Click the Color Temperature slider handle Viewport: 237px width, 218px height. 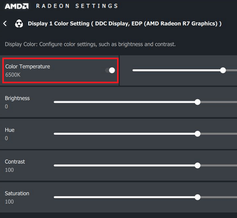coord(223,70)
